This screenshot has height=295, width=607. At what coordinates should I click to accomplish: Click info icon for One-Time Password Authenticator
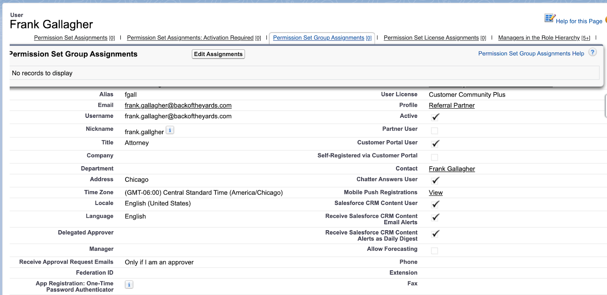[129, 284]
